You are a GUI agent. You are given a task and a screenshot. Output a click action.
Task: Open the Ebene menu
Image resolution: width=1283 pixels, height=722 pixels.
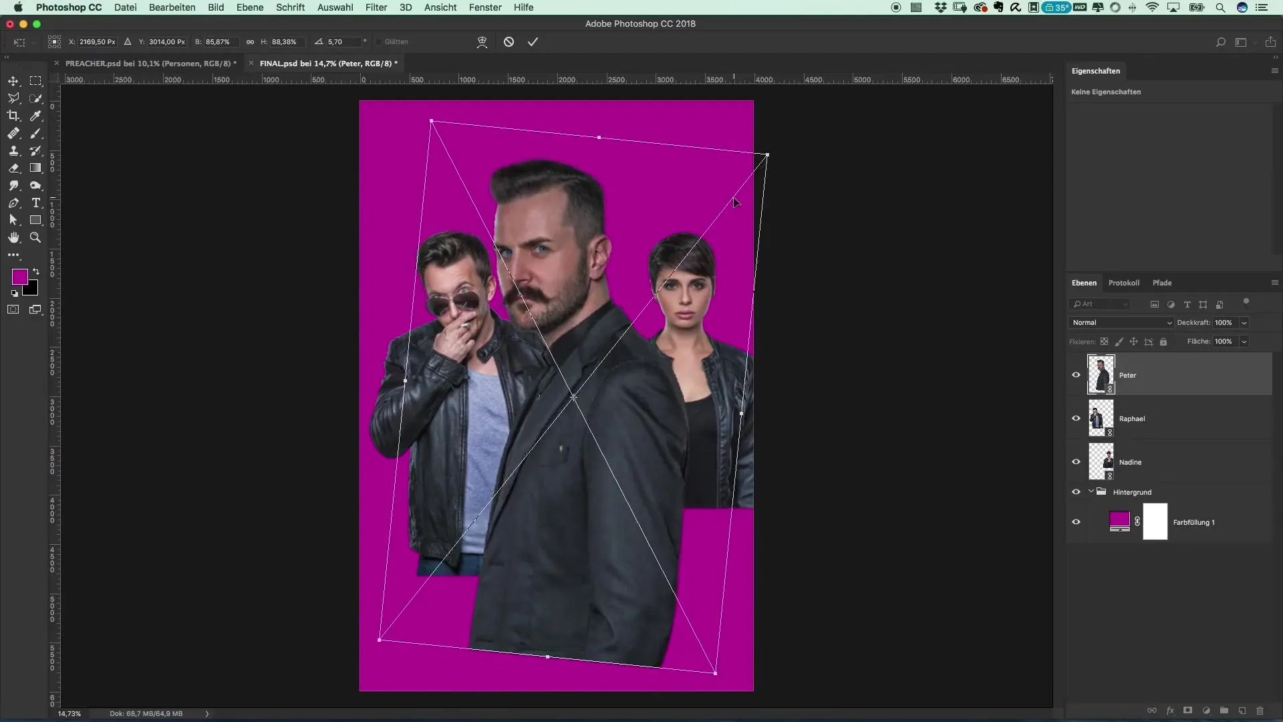click(250, 7)
